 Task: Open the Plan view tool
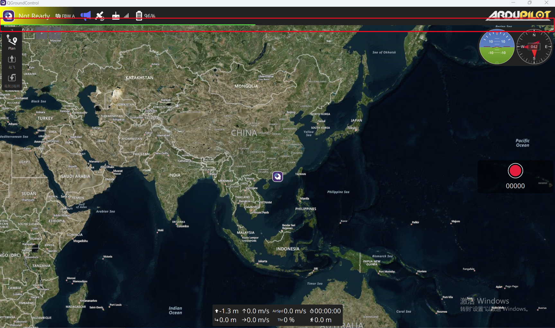click(x=12, y=42)
